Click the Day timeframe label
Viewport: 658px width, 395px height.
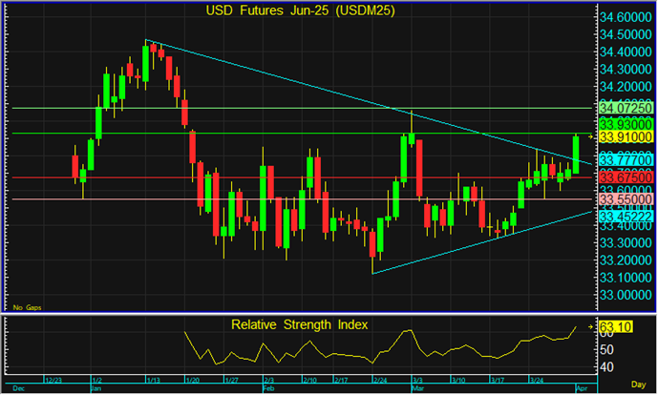pyautogui.click(x=639, y=385)
